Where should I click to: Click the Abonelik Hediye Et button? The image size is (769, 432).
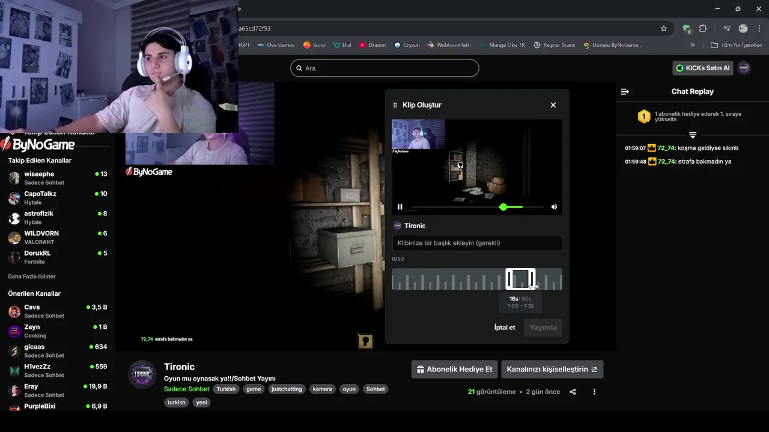454,370
